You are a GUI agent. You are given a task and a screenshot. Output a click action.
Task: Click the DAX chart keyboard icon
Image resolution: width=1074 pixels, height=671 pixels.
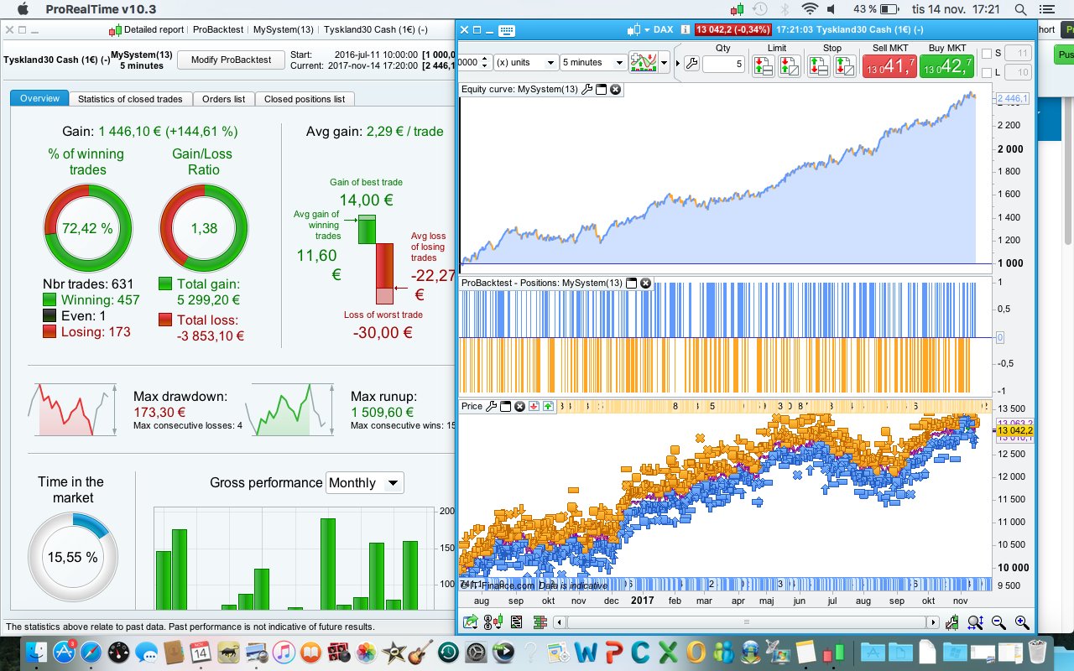pos(507,29)
